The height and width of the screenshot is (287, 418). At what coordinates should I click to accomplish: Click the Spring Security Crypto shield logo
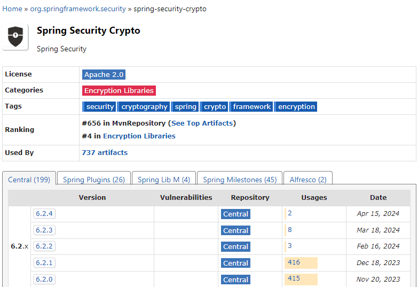(x=15, y=37)
